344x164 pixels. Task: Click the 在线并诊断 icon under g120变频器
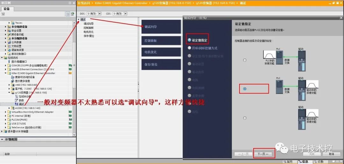pyautogui.click(x=17, y=96)
